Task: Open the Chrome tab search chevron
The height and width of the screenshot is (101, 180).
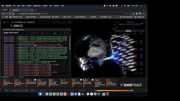Action: (143, 10)
